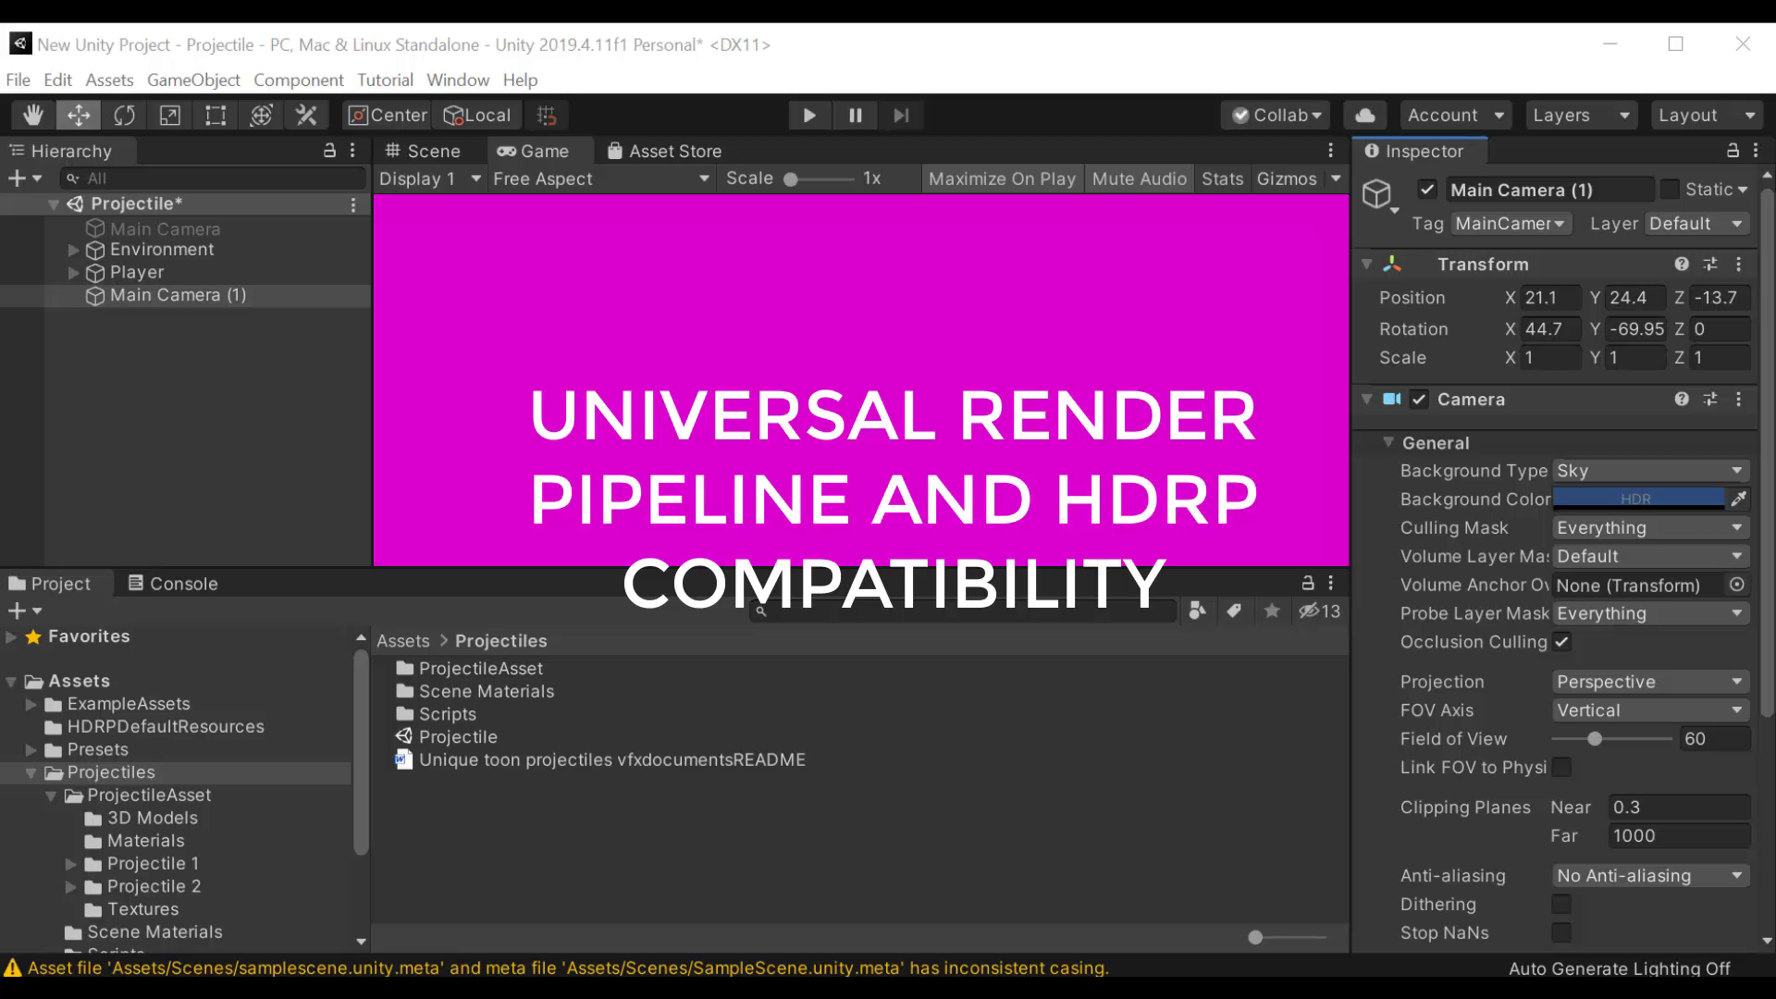
Task: Select the Scale tool
Action: point(169,115)
